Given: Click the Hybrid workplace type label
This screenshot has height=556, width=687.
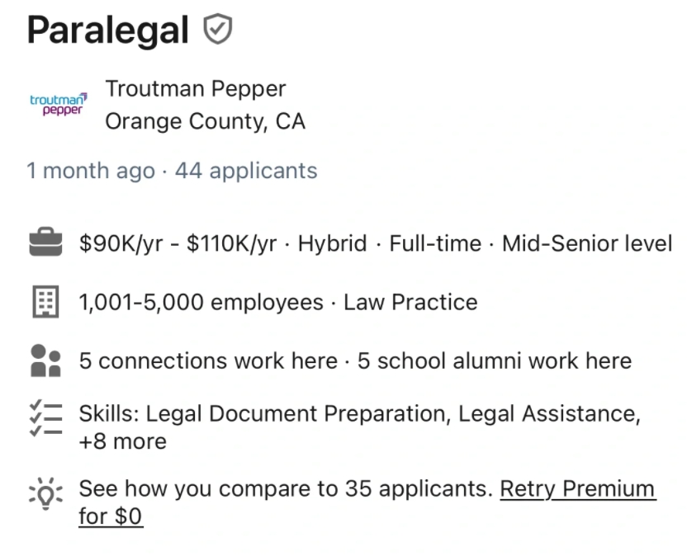Looking at the screenshot, I should 332,243.
